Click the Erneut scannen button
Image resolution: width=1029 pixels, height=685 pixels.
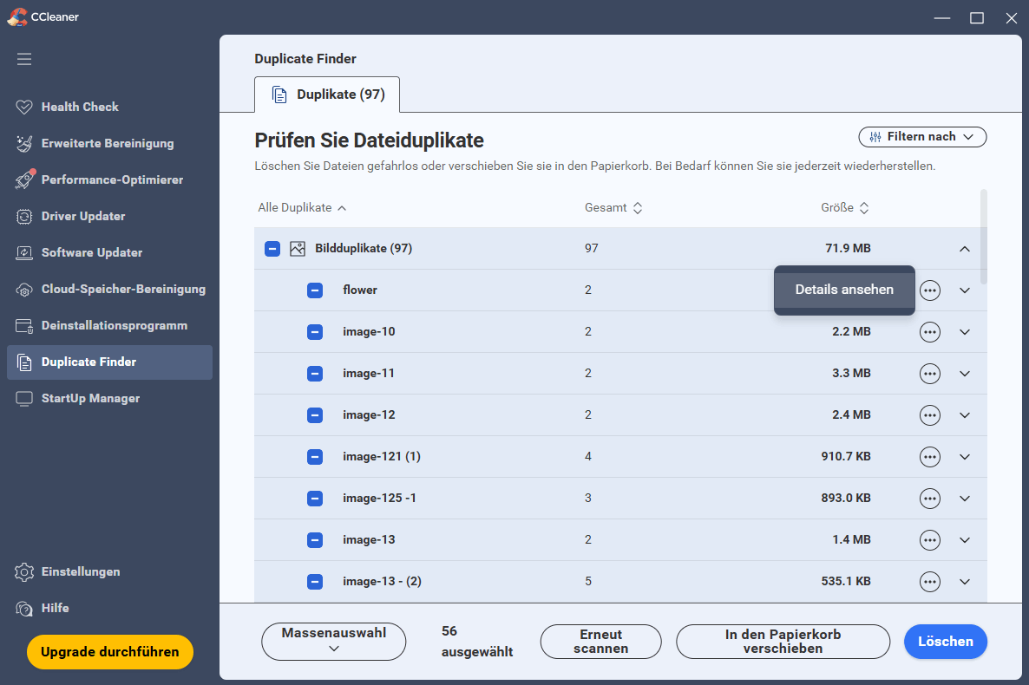[600, 642]
